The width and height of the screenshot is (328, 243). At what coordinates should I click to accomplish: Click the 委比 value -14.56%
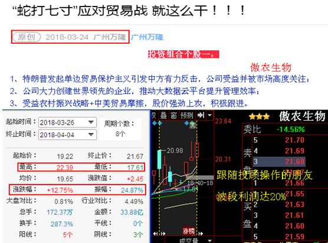pyautogui.click(x=291, y=129)
